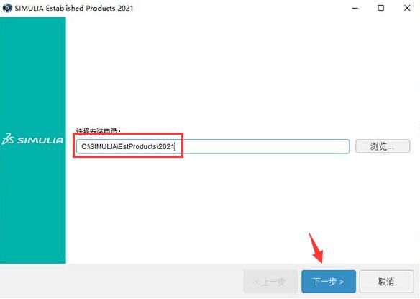Open the 浏览... folder browse dialog

coord(383,146)
